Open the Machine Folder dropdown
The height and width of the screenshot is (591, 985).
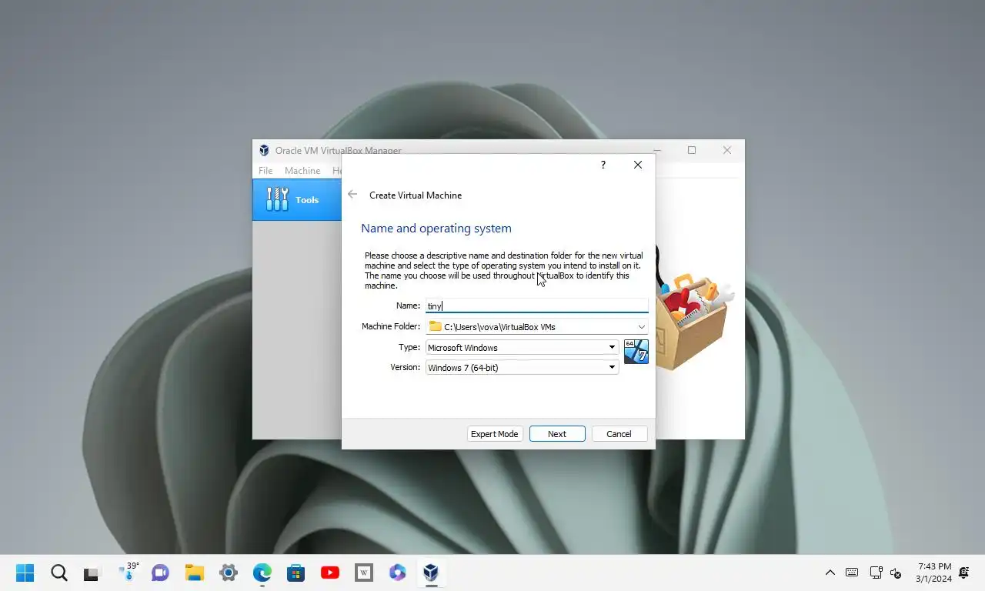pos(642,327)
